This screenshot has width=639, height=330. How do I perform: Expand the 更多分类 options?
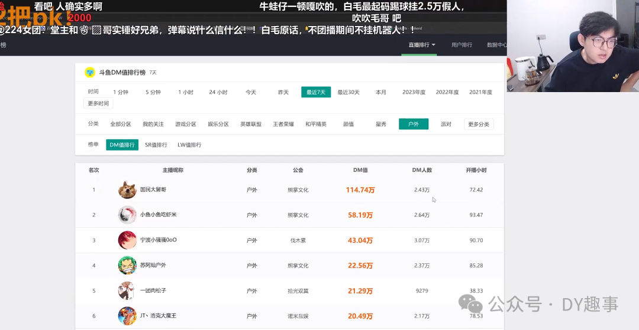tap(479, 124)
